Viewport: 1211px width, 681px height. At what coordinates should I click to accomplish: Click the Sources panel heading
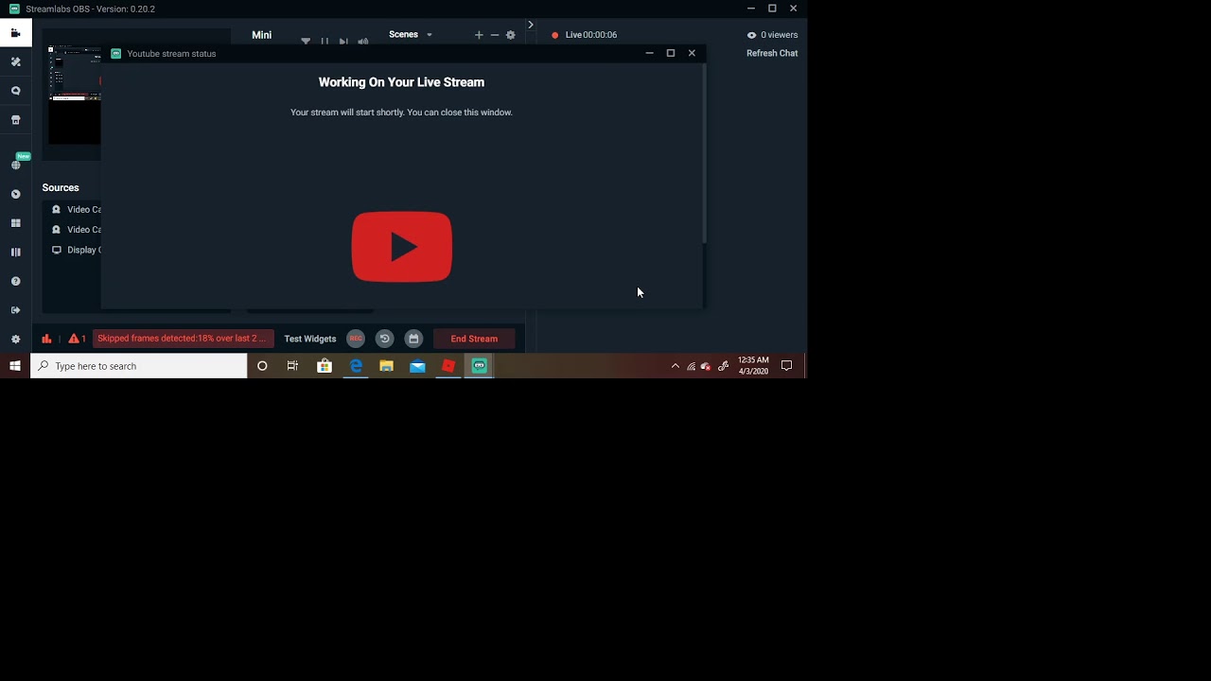coord(61,187)
